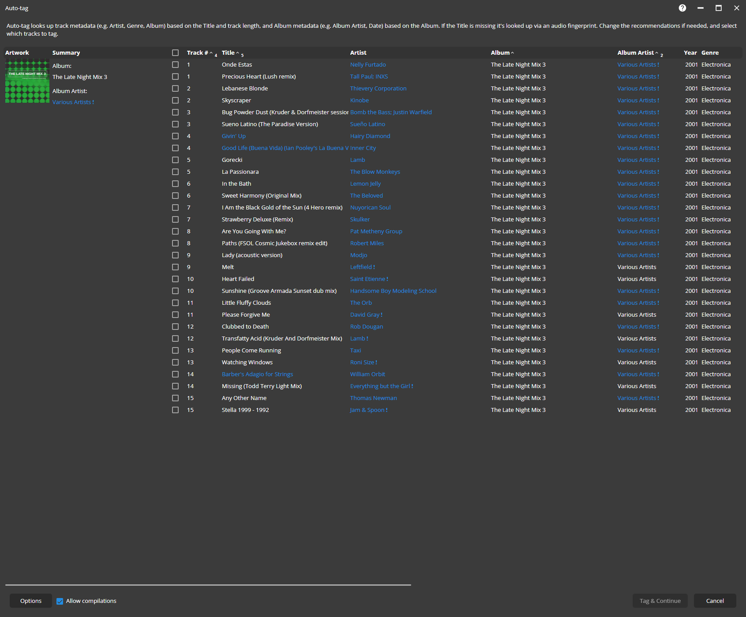Viewport: 746px width, 617px height.
Task: Click The Late Night Mix 3 album artwork
Action: click(27, 81)
